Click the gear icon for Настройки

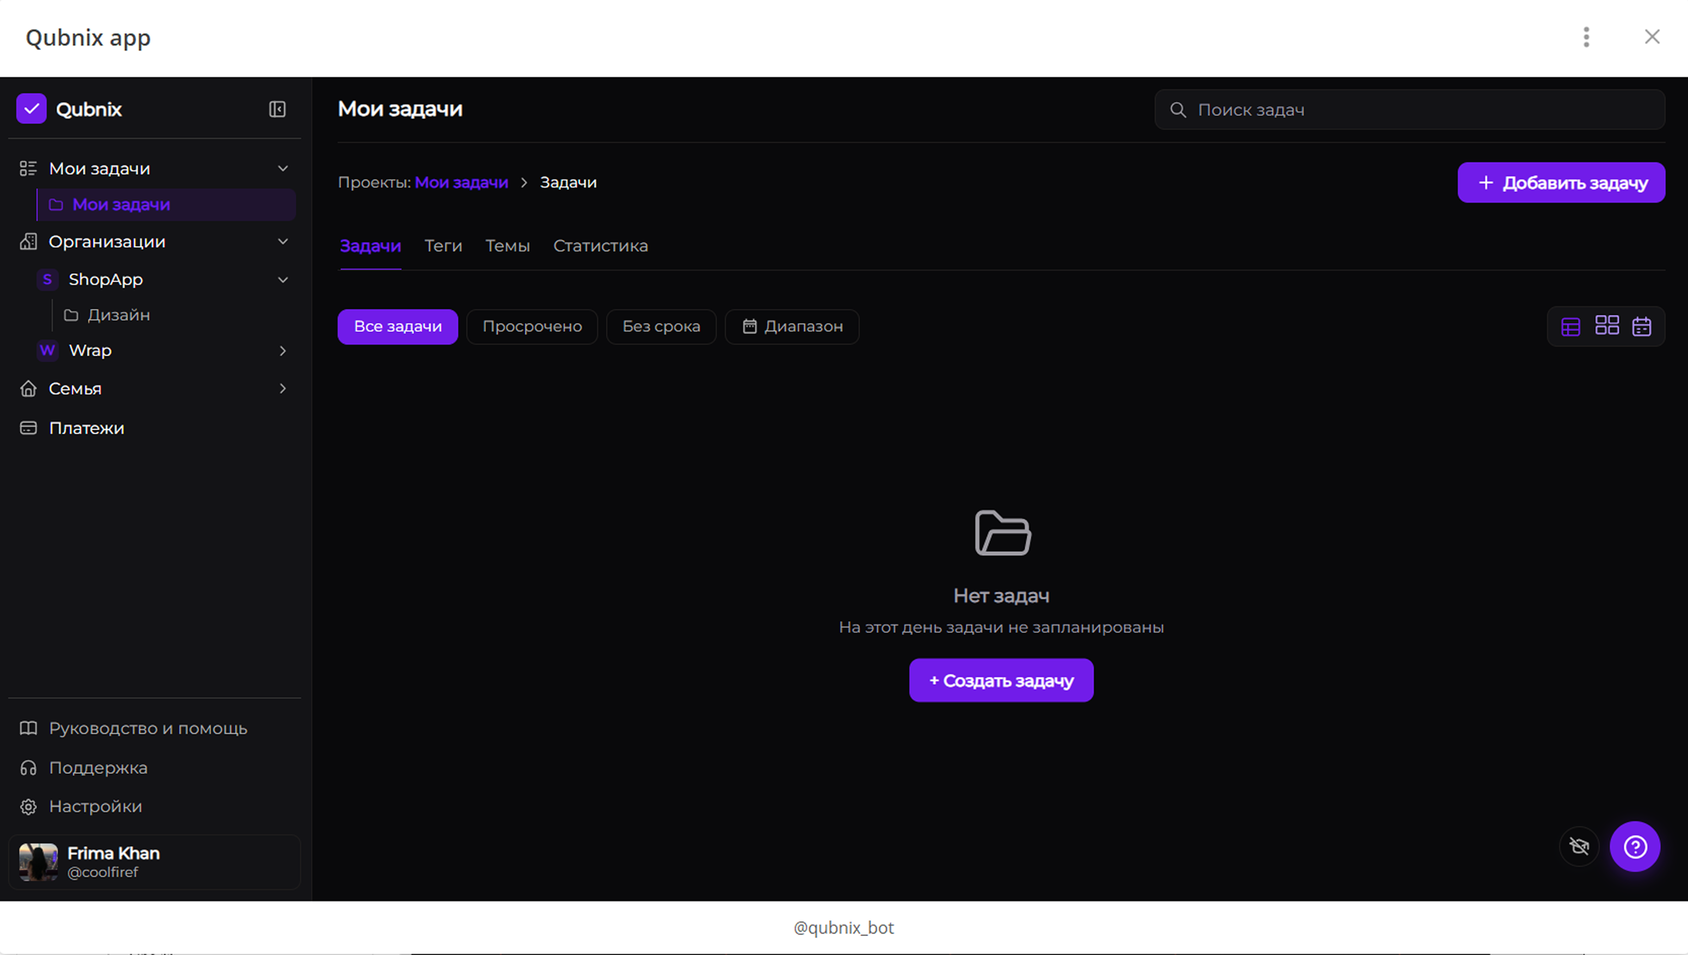[28, 806]
